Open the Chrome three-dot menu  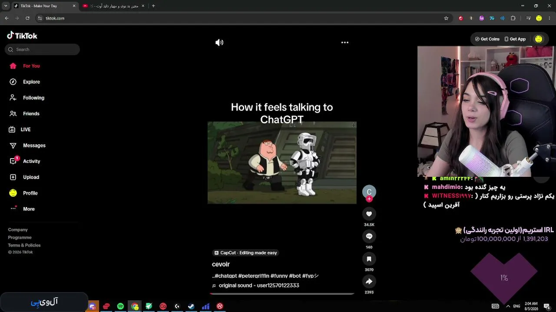549,18
